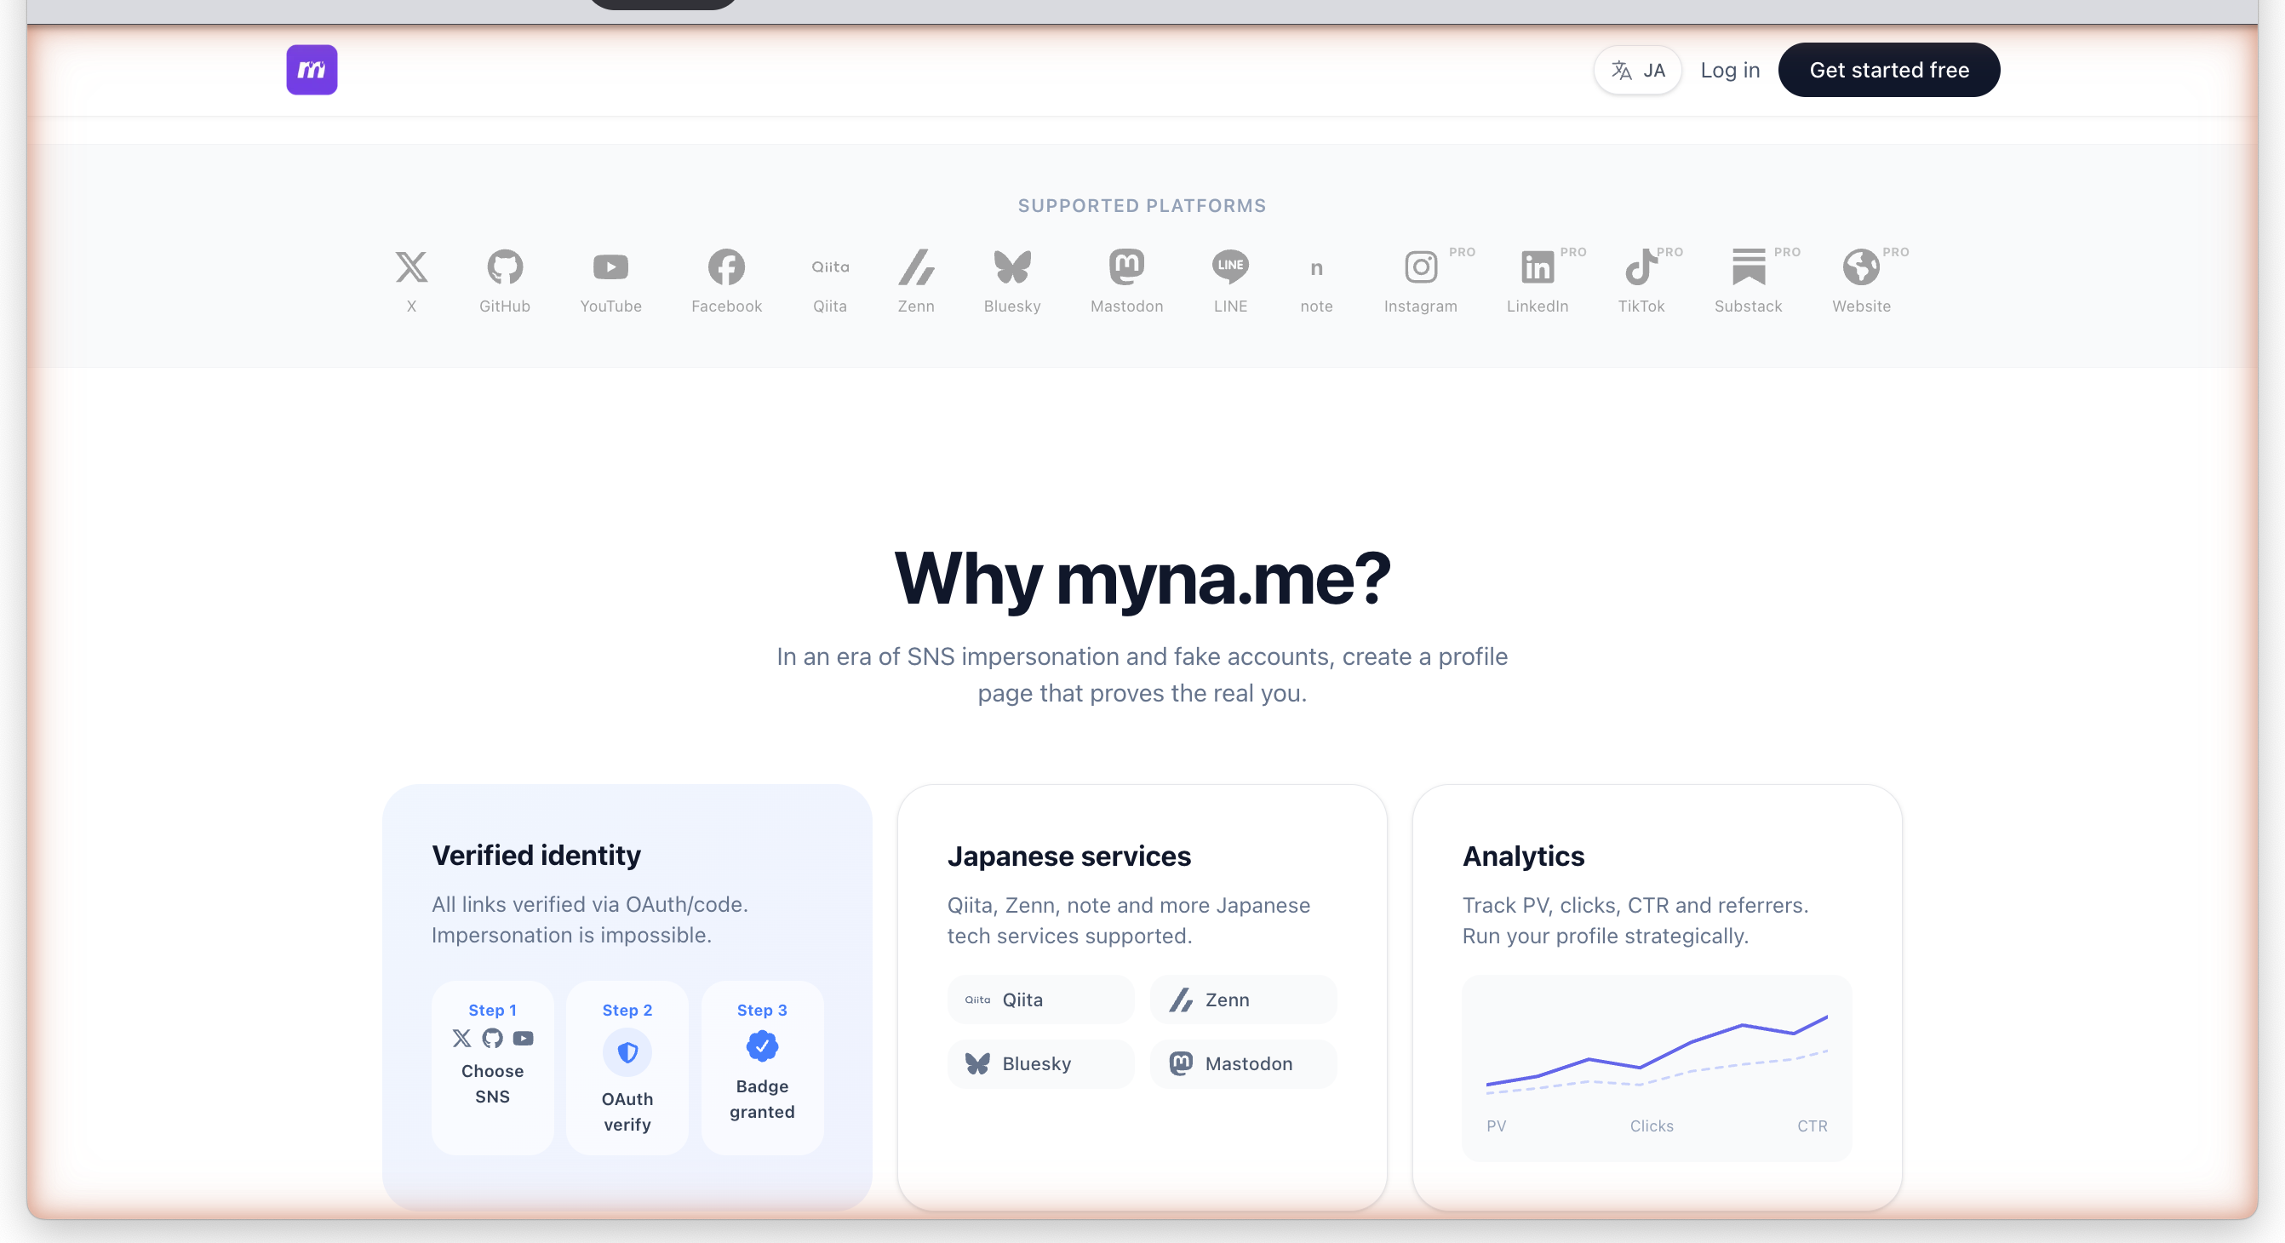
Task: Select the Instagram PRO platform icon
Action: click(1420, 267)
